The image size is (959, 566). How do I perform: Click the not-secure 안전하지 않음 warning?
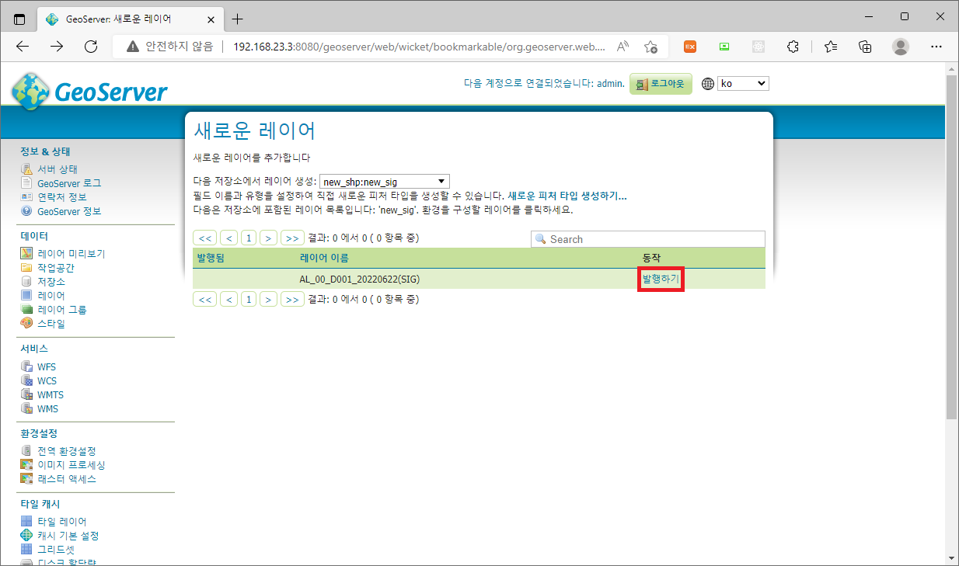tap(170, 47)
